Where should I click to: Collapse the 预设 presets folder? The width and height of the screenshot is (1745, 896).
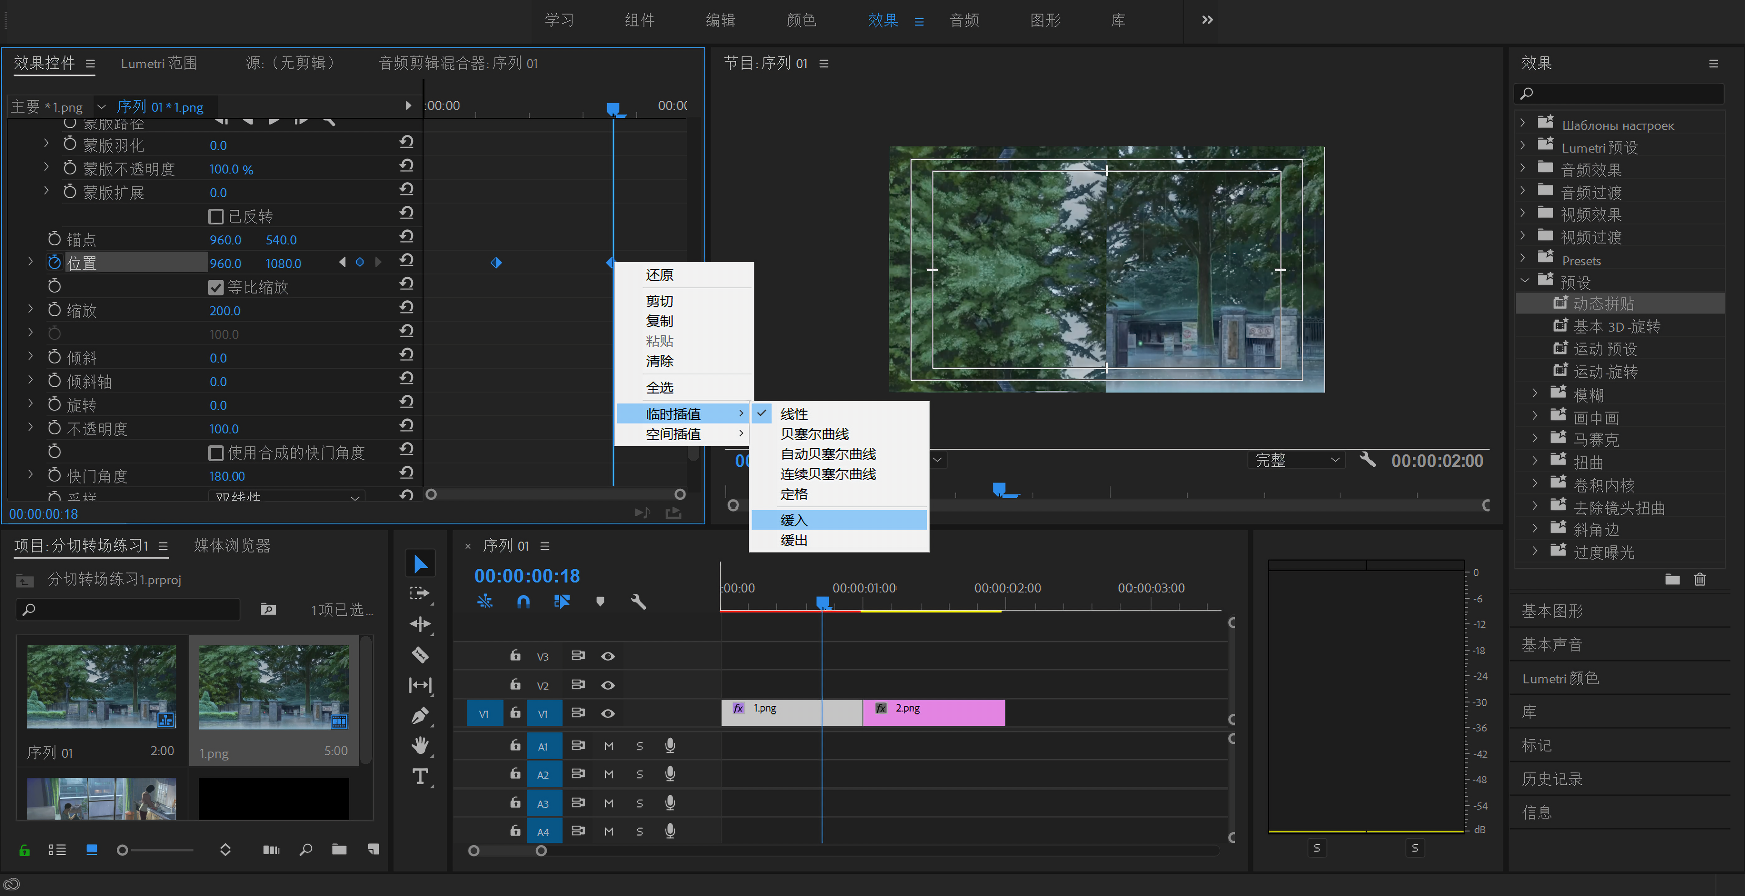[x=1524, y=280]
